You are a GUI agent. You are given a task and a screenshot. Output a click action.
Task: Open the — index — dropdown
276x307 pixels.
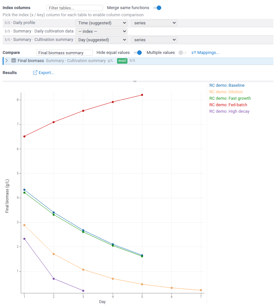point(101,31)
